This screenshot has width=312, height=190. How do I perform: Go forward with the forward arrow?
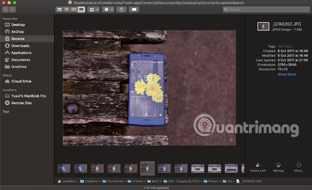point(12,9)
